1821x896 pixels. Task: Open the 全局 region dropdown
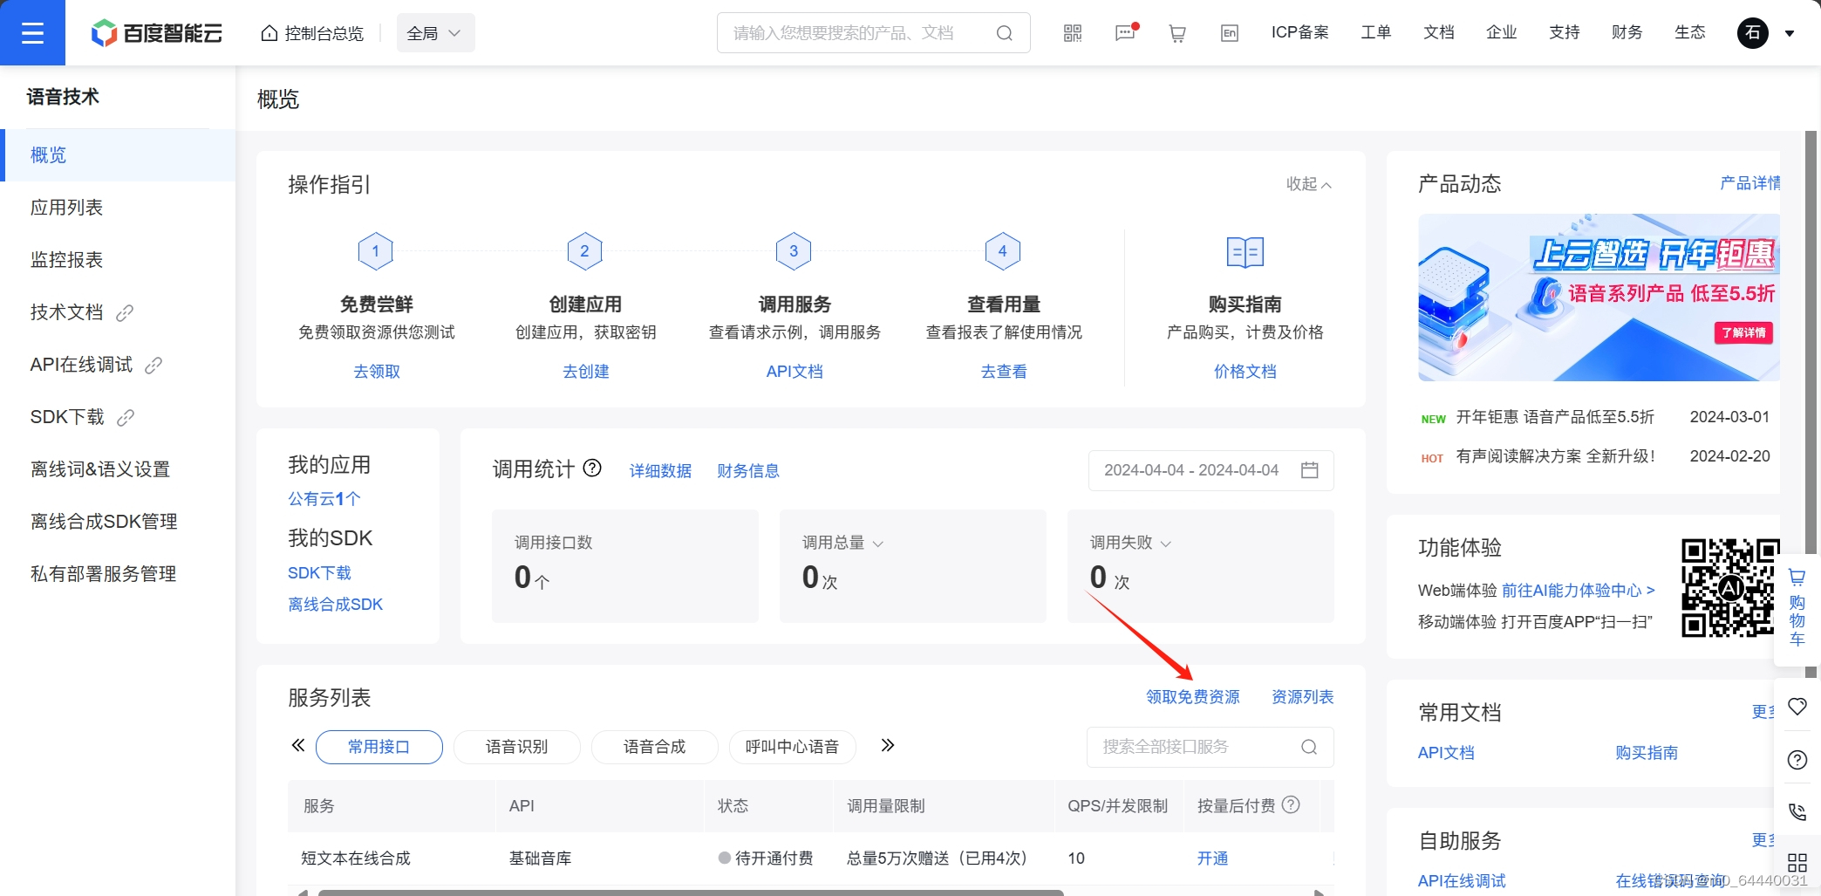coord(435,33)
